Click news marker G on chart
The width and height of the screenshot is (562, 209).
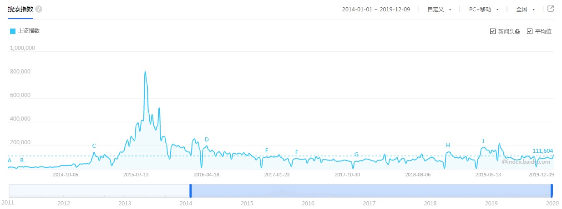(x=356, y=155)
